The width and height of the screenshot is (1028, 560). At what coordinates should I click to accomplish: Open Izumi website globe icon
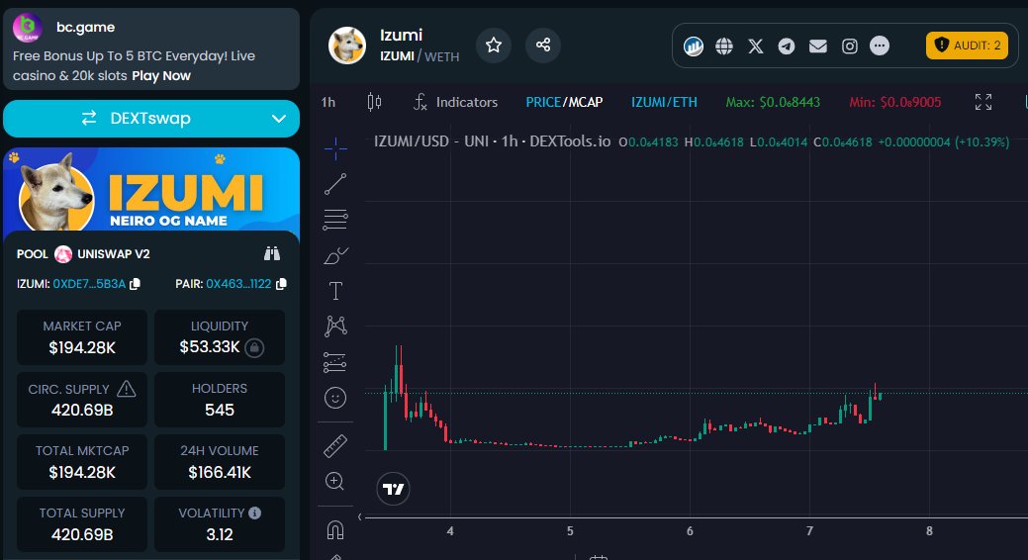[724, 46]
